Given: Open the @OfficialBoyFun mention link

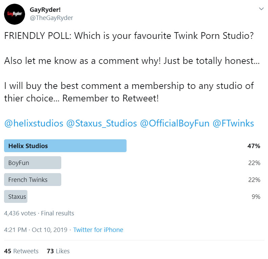Looking at the screenshot, I should click(x=174, y=123).
